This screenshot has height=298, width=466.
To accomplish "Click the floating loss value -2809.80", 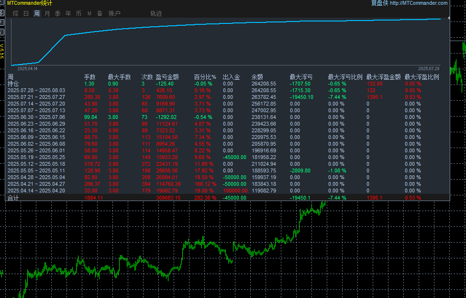I will point(300,170).
